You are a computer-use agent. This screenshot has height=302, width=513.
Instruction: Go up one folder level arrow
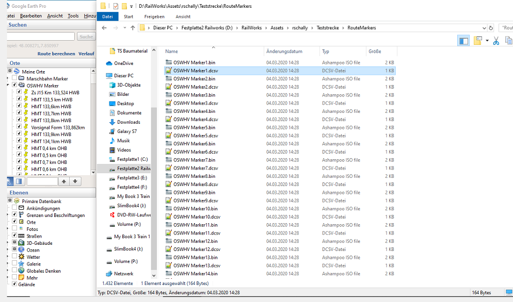[133, 28]
